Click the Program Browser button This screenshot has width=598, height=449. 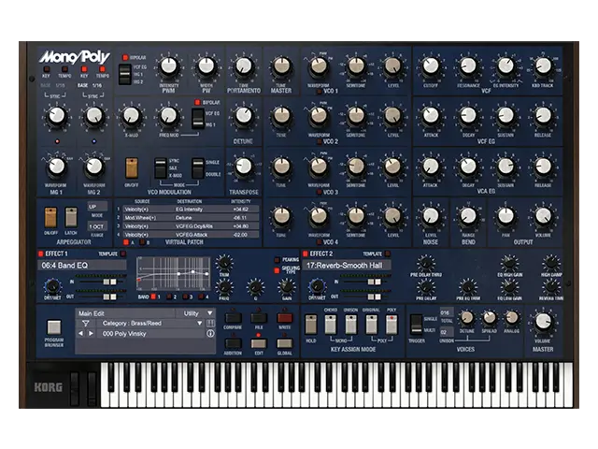tap(54, 327)
